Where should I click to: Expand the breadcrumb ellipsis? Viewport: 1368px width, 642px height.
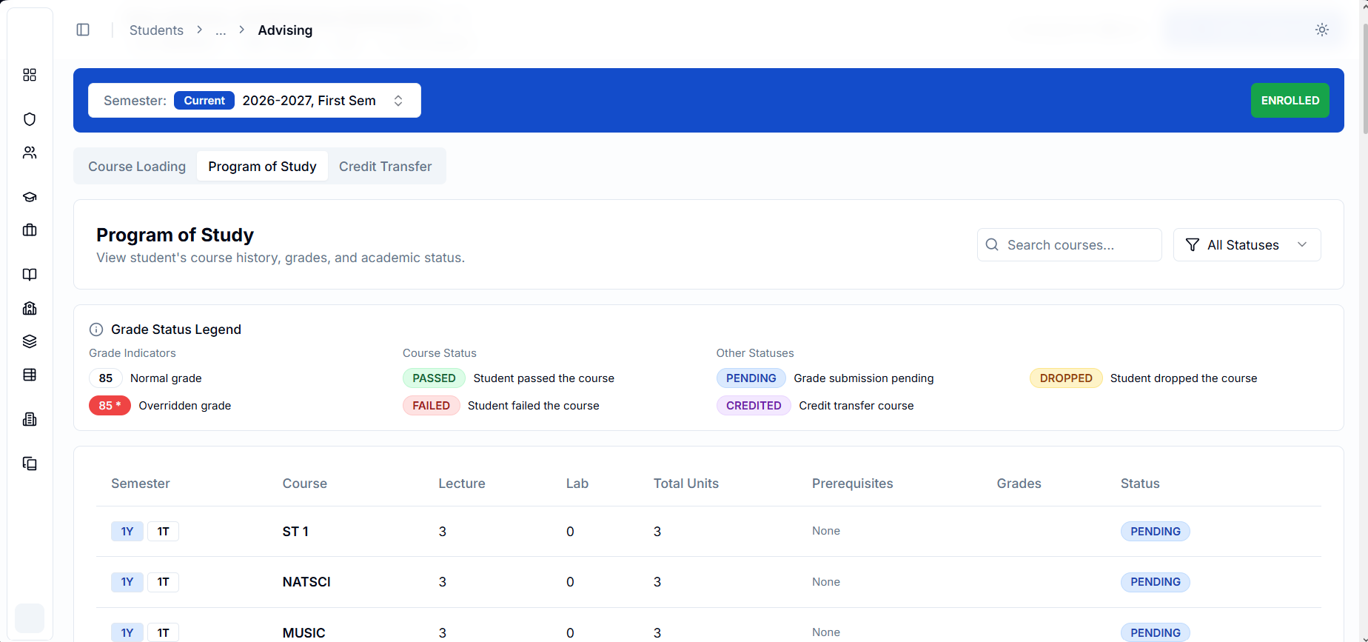click(x=221, y=30)
